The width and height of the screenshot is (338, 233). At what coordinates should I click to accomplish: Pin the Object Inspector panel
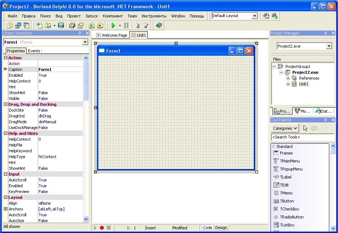coord(80,33)
